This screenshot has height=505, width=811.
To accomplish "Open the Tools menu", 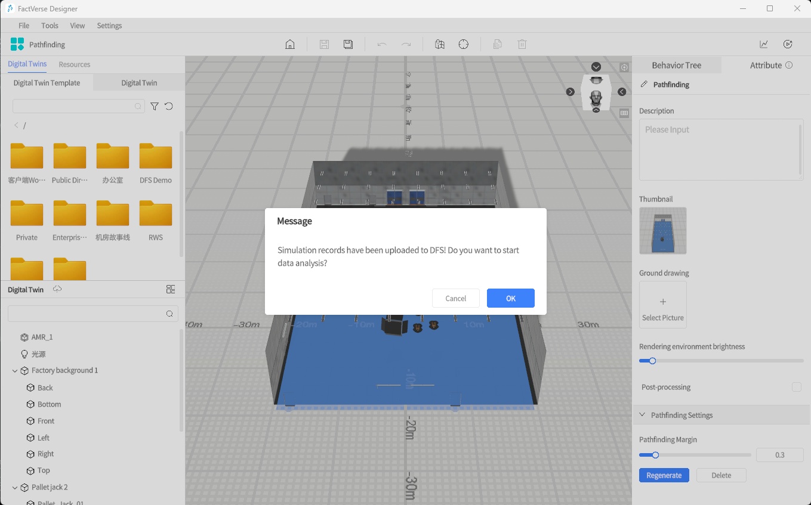I will pyautogui.click(x=50, y=26).
